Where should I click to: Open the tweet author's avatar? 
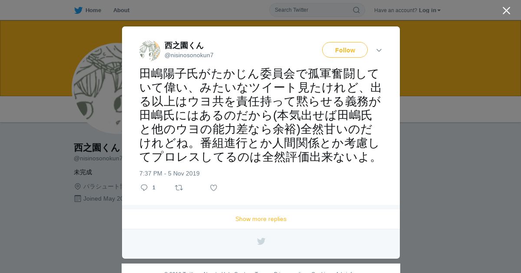point(150,50)
